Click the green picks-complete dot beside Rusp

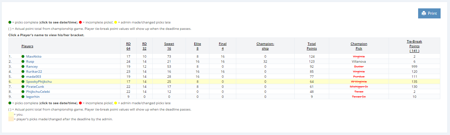point(23,62)
